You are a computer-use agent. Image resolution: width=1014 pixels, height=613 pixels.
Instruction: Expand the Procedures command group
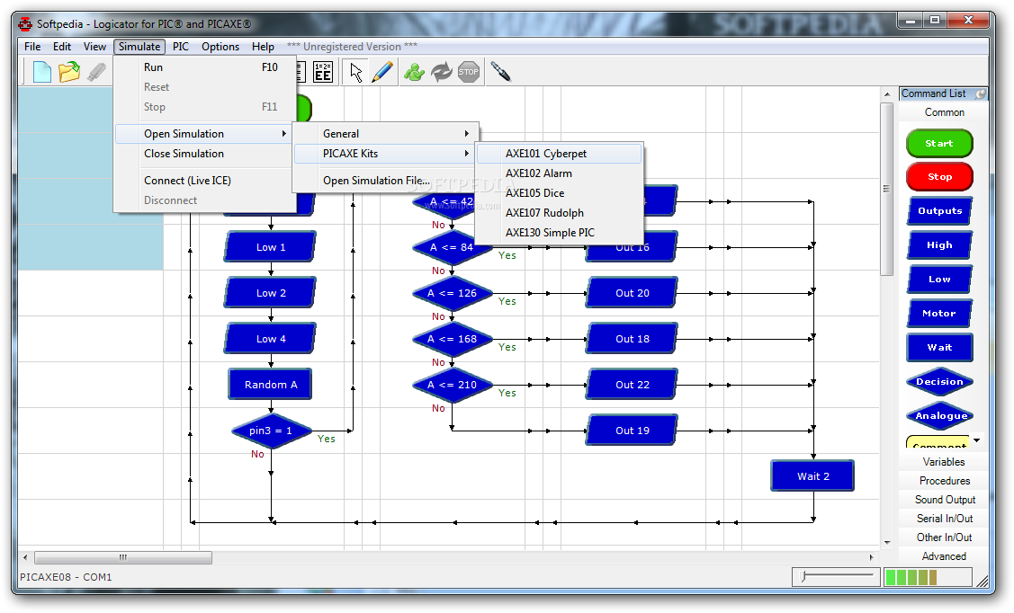944,481
